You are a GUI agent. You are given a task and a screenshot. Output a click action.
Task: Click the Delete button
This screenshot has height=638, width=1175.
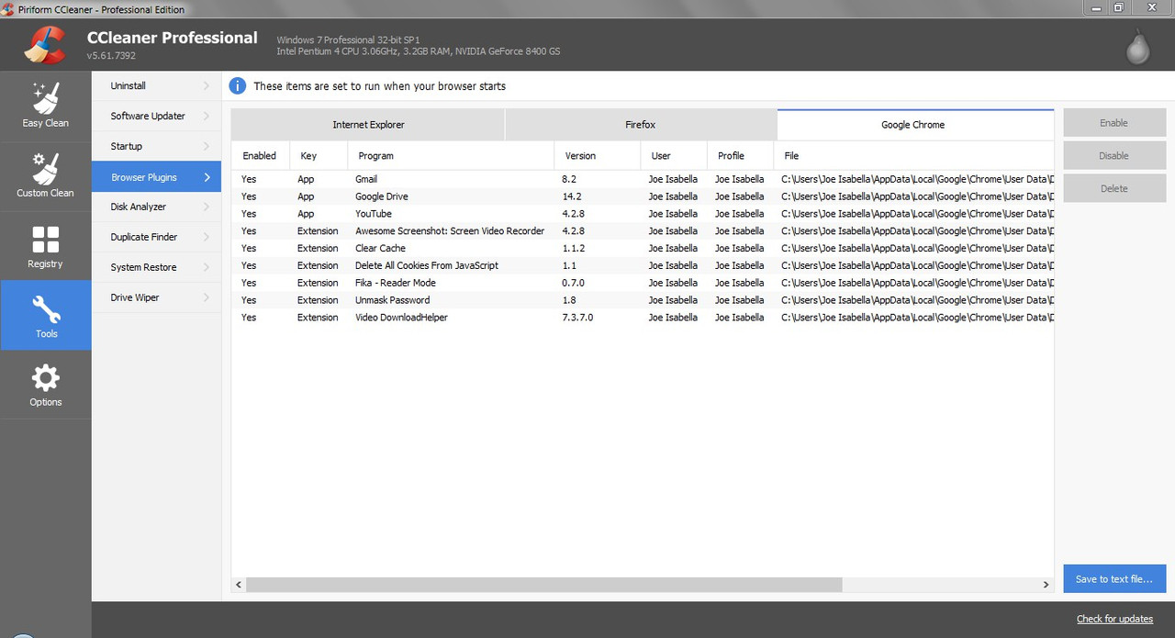(x=1114, y=189)
